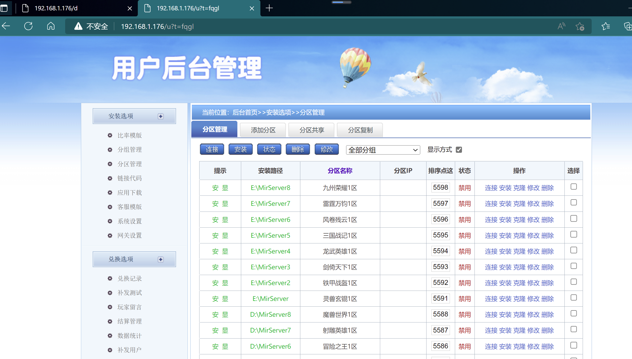This screenshot has height=359, width=632.
Task: Expand the 兑换选项 sidebar section
Action: point(161,260)
